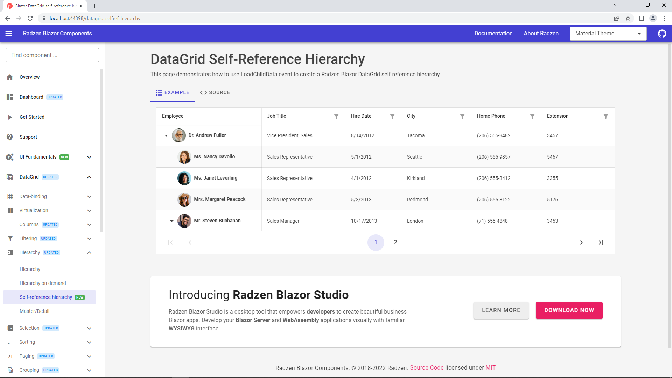Collapse the Hierarchy sidebar group
This screenshot has height=378, width=672.
pos(89,253)
